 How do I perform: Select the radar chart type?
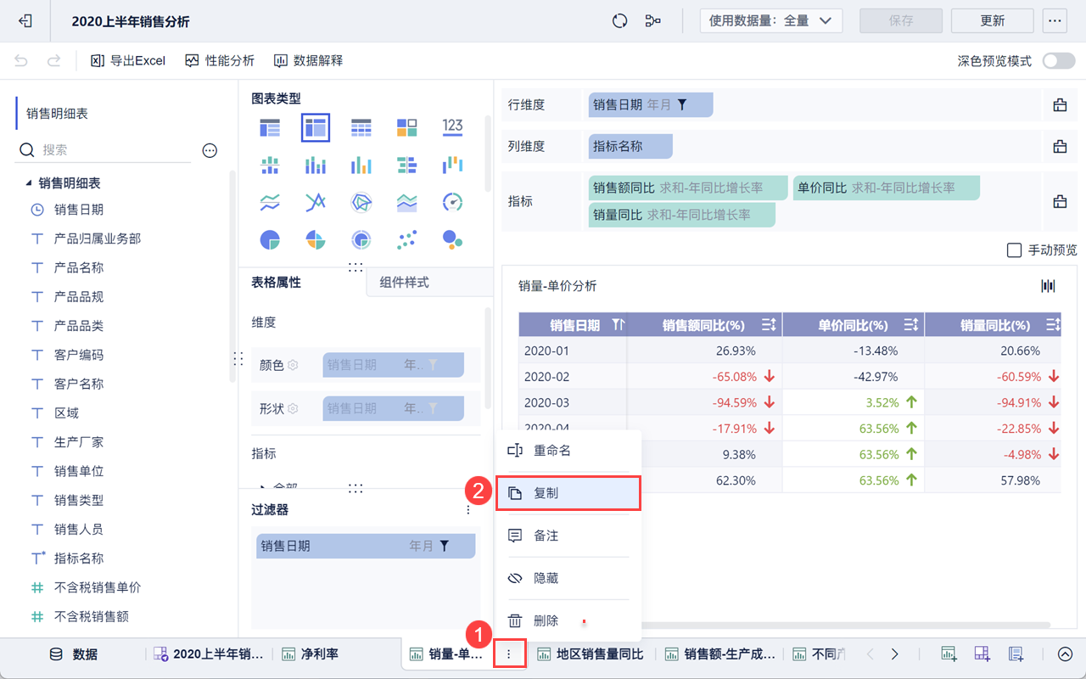tap(361, 202)
